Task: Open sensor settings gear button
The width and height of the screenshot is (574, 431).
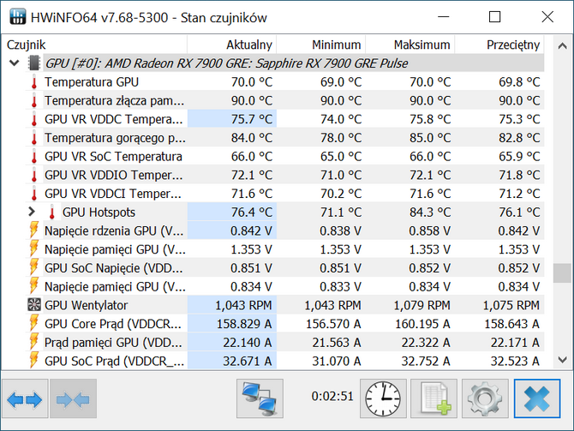Action: (485, 398)
